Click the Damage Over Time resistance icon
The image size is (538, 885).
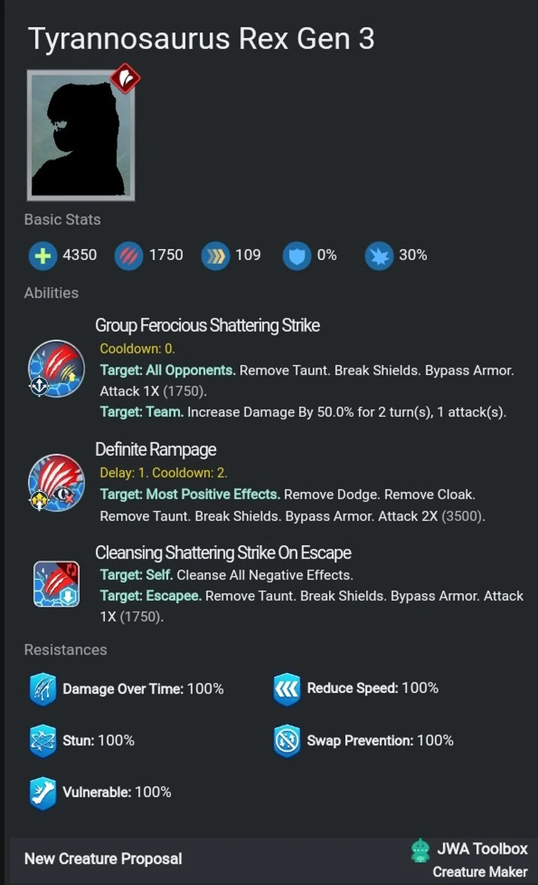pos(43,689)
